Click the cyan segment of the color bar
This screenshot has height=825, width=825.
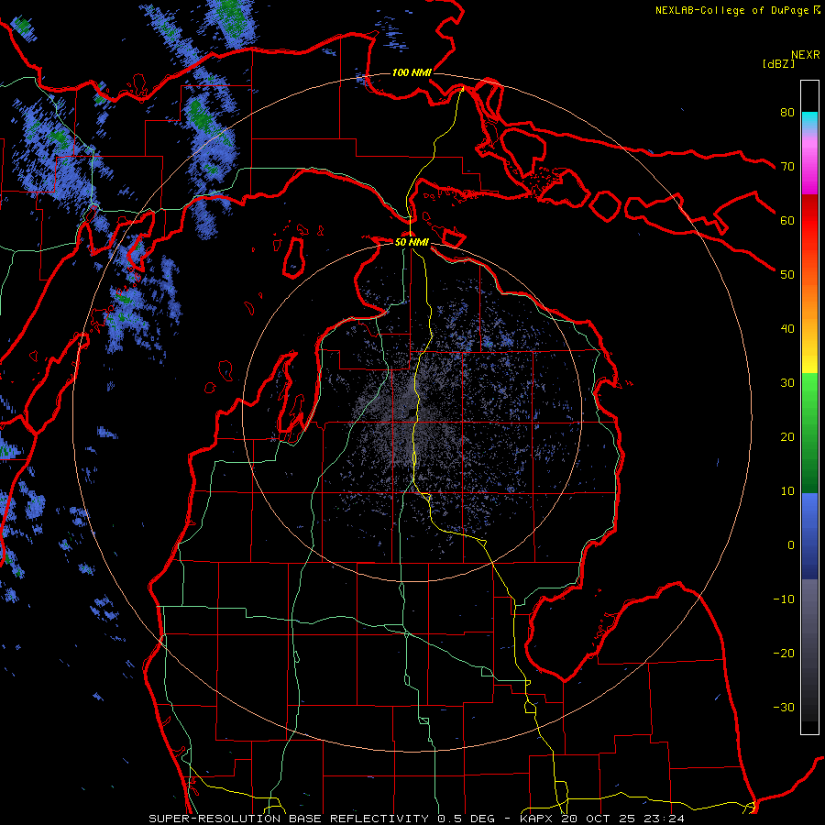(x=809, y=120)
